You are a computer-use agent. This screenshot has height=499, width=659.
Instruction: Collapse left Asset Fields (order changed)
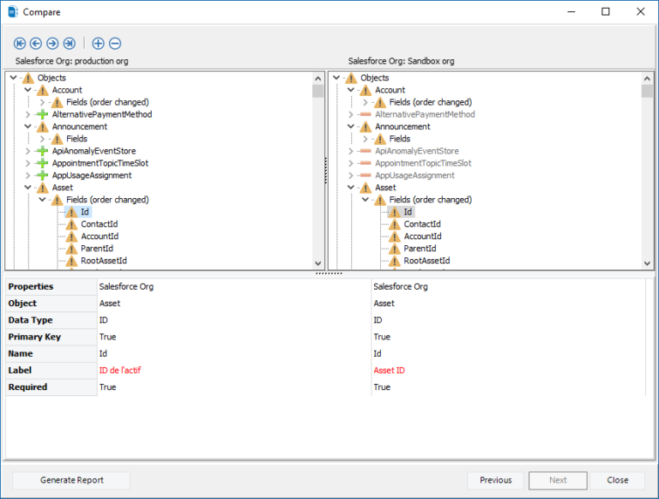click(x=42, y=200)
